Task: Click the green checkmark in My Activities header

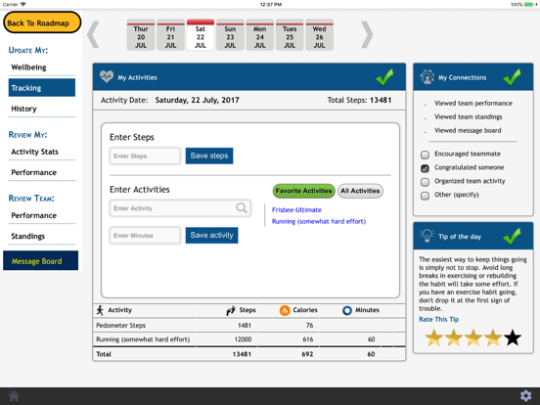Action: click(384, 76)
